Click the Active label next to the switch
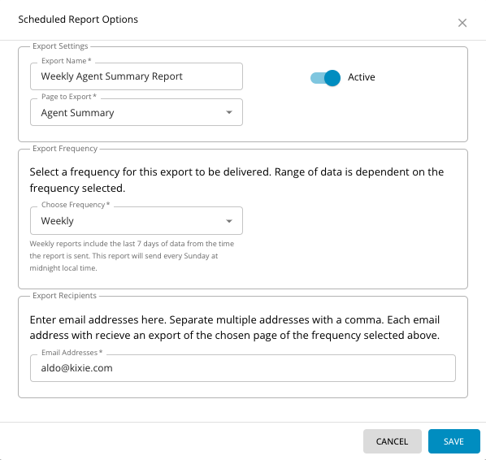Screen dimensions: 486x460 pos(361,77)
